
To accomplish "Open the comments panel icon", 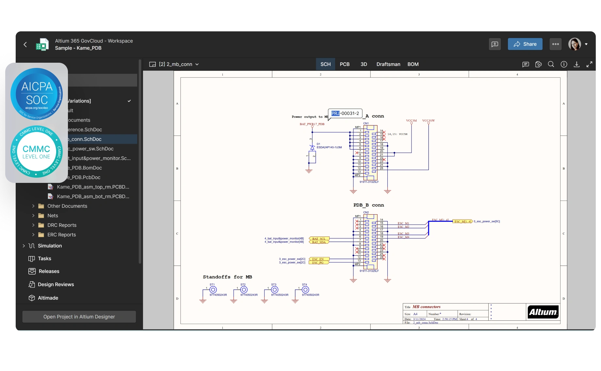I will pyautogui.click(x=526, y=64).
